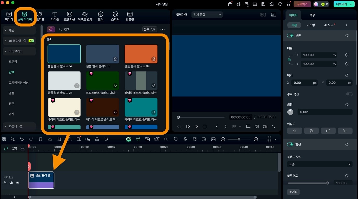Click the waveform scope icon above the preview
Viewport: 358px width, 199px height.
click(274, 15)
